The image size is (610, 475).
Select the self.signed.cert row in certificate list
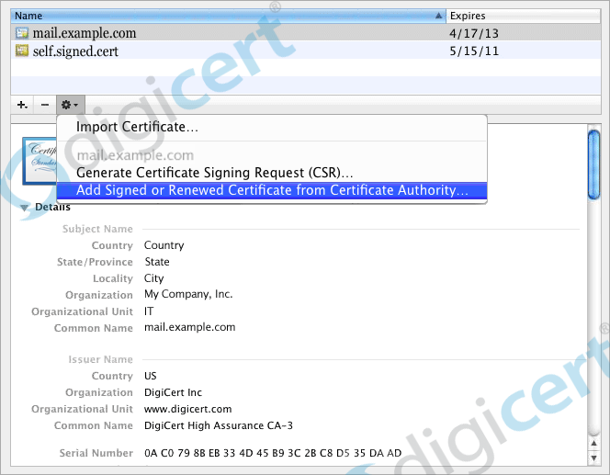pyautogui.click(x=230, y=51)
